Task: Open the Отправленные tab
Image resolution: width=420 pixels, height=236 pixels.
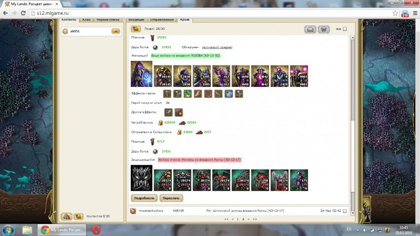Action: point(162,20)
